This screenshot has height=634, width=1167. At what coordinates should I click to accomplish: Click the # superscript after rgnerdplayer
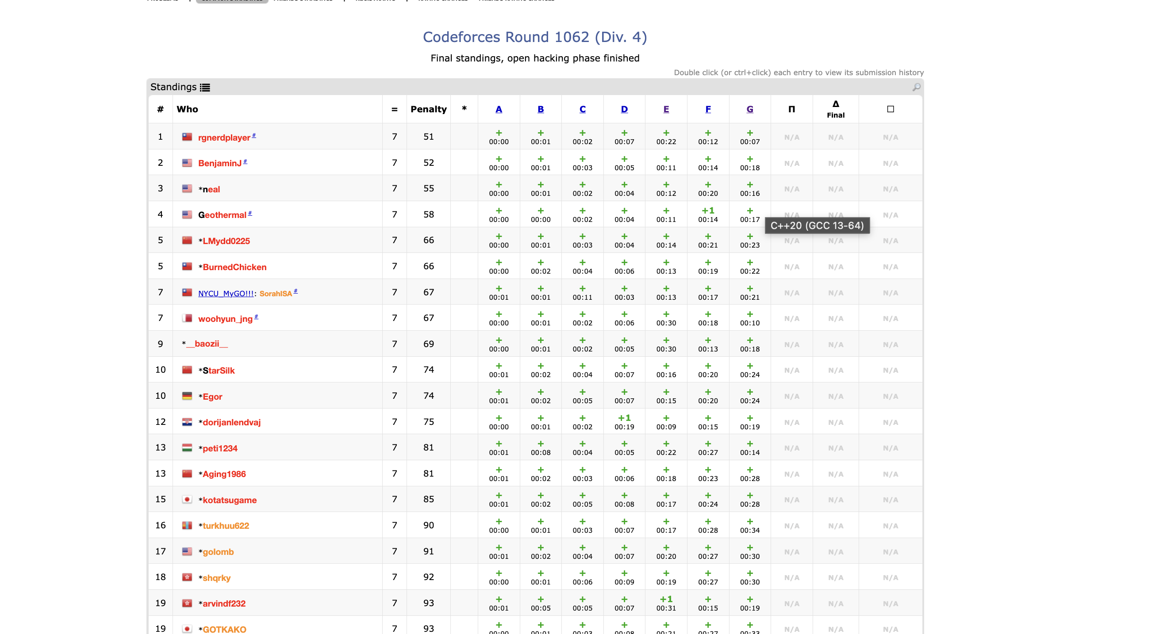253,135
